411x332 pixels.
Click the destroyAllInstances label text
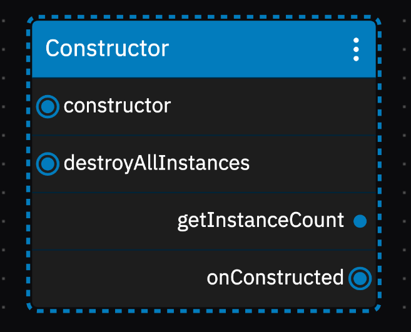156,163
